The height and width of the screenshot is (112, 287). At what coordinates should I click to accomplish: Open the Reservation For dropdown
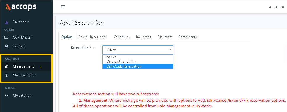(x=138, y=50)
